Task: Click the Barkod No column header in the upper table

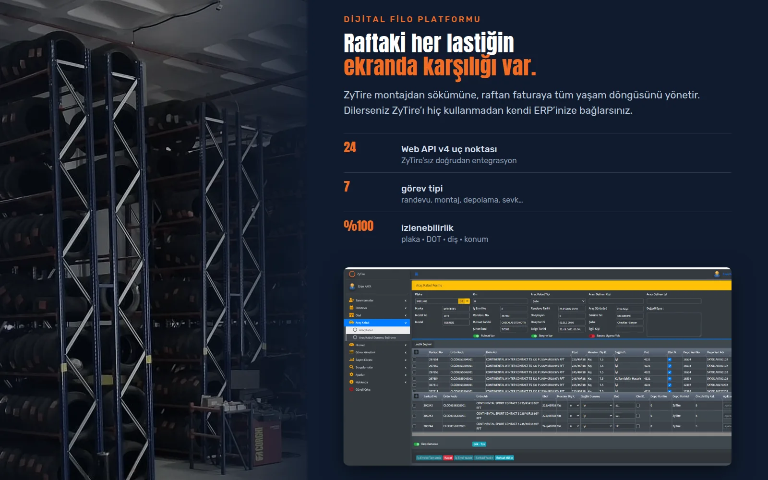Action: (x=436, y=352)
